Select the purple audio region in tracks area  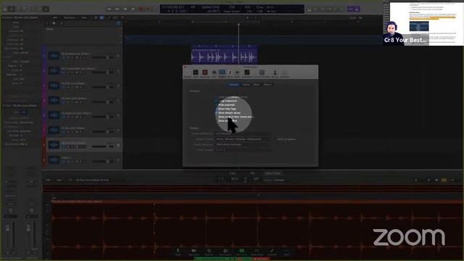[x=224, y=54]
